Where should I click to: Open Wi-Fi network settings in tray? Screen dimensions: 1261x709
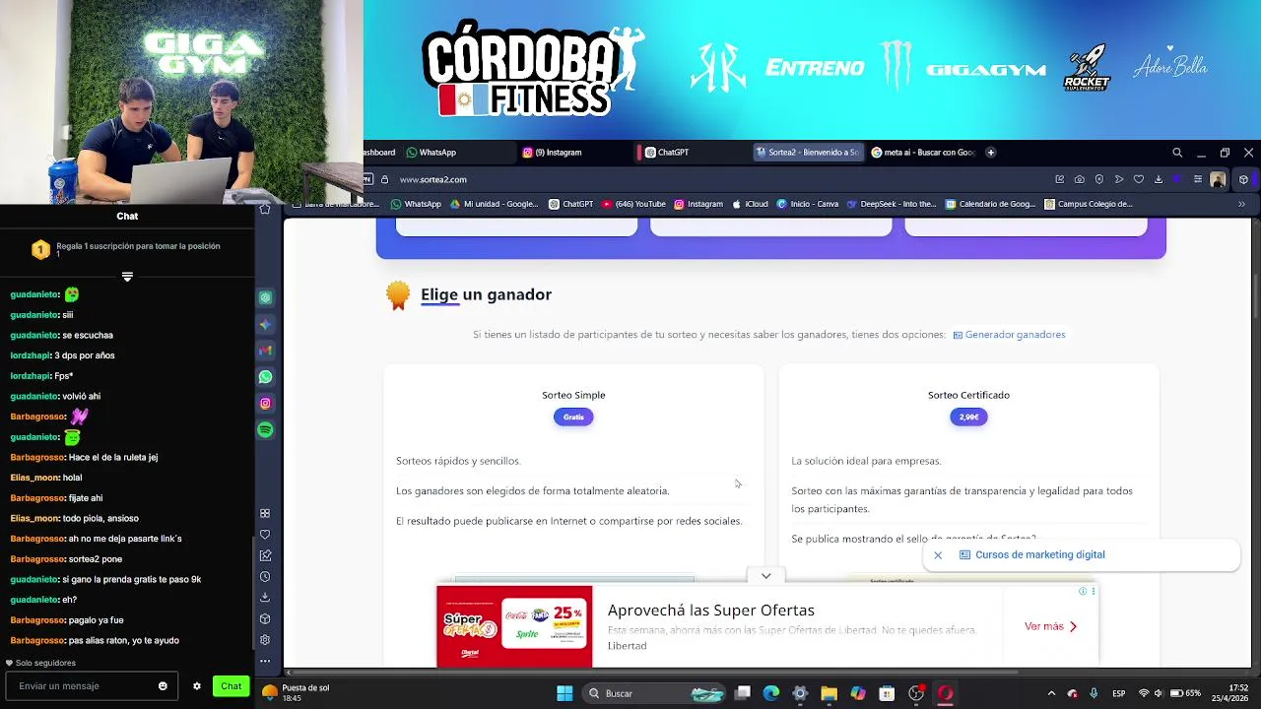tap(1144, 693)
